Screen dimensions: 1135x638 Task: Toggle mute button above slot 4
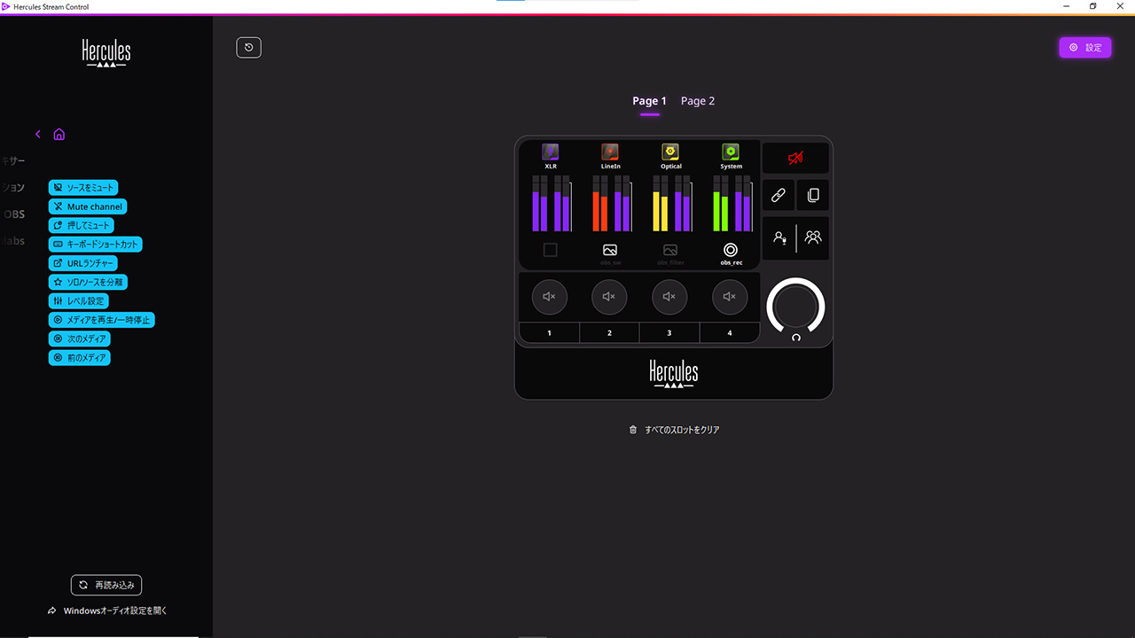730,297
